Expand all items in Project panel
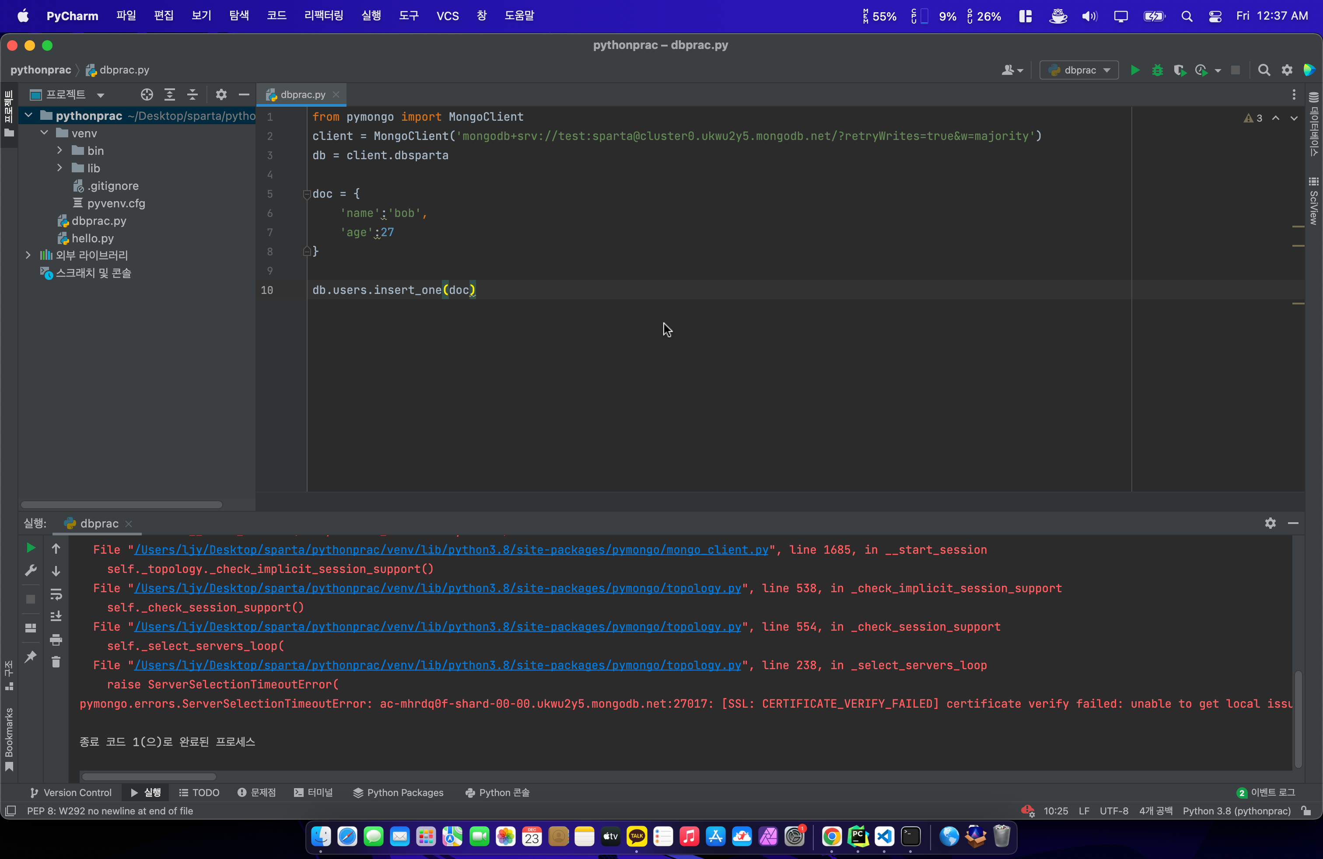Viewport: 1323px width, 859px height. 170,94
